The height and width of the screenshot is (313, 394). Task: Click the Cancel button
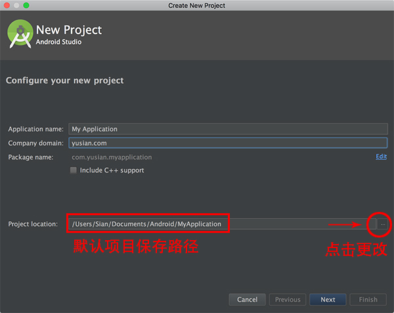[247, 299]
